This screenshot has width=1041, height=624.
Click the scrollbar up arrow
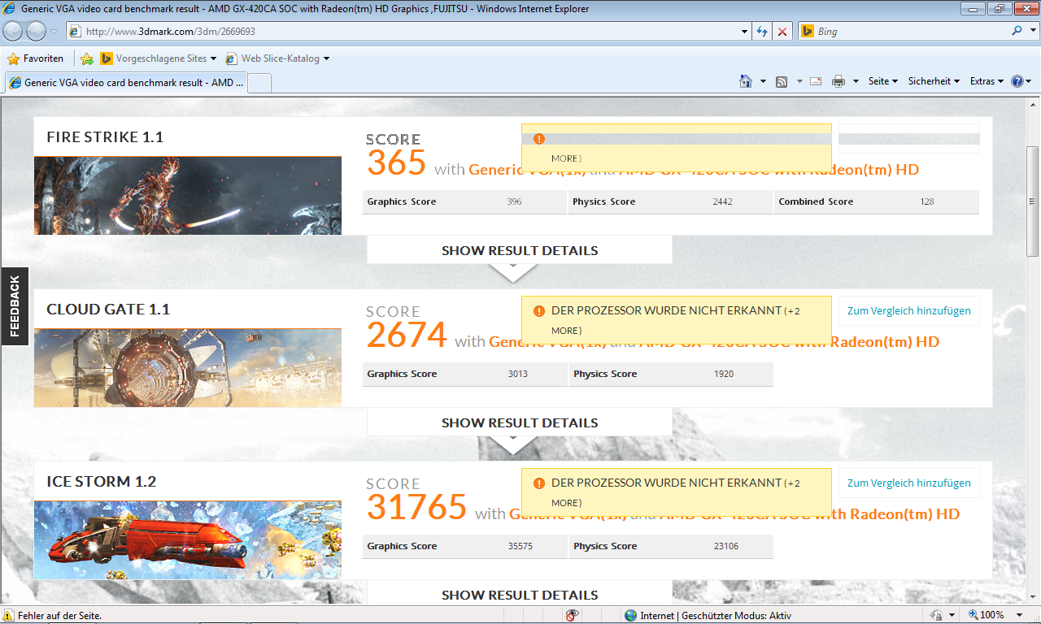[1033, 105]
